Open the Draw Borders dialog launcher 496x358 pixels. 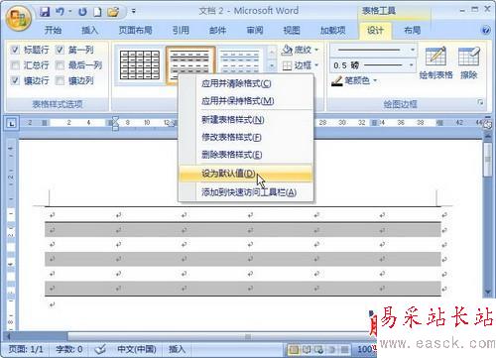[480, 103]
